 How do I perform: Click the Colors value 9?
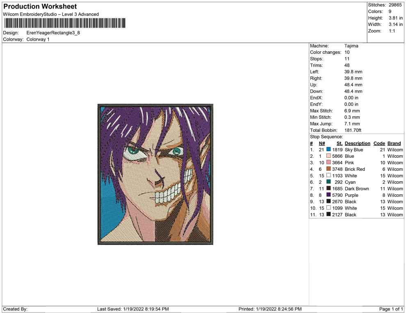(x=390, y=12)
